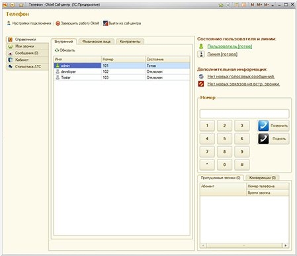This screenshot has height=256, width=297.
Task: Select developer user row
Action: tap(122, 71)
